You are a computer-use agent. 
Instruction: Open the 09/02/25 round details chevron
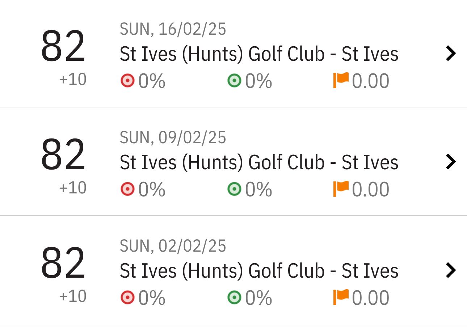coord(450,162)
